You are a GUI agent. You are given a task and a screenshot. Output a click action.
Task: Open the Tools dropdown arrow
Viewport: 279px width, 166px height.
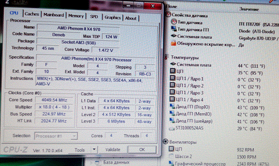point(94,150)
